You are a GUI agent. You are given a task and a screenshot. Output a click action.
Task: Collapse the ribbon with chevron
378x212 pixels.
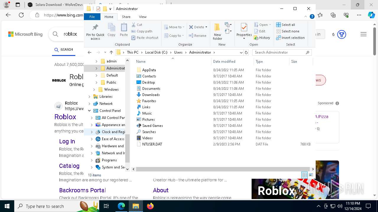pyautogui.click(x=306, y=17)
